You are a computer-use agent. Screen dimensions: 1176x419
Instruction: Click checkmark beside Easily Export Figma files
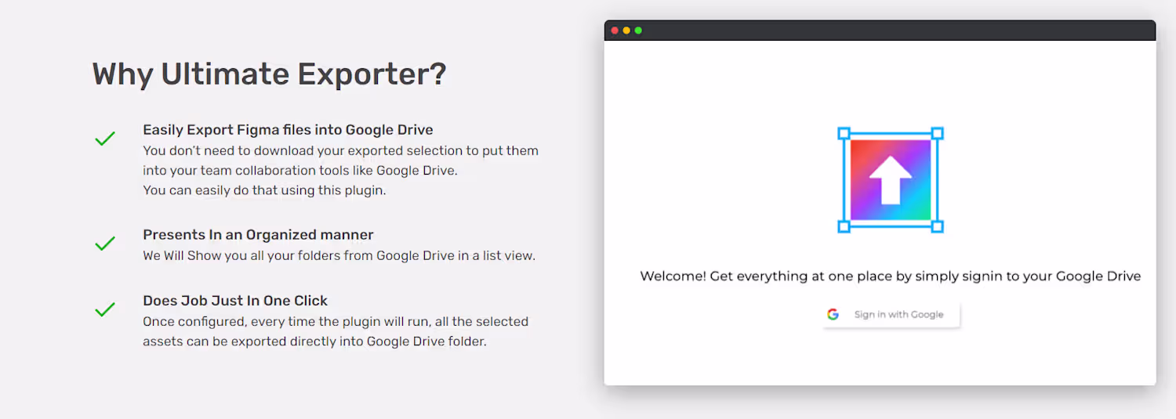pos(105,139)
